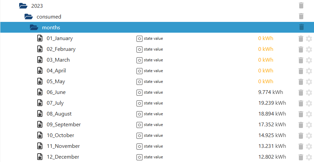Collapse the 2023 folder

click(23, 6)
